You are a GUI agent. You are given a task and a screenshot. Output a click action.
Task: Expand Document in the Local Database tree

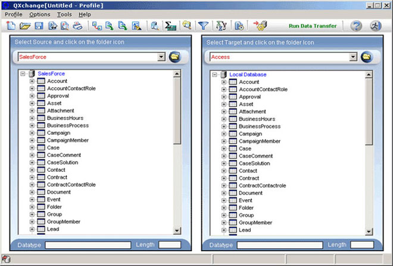[x=224, y=193]
